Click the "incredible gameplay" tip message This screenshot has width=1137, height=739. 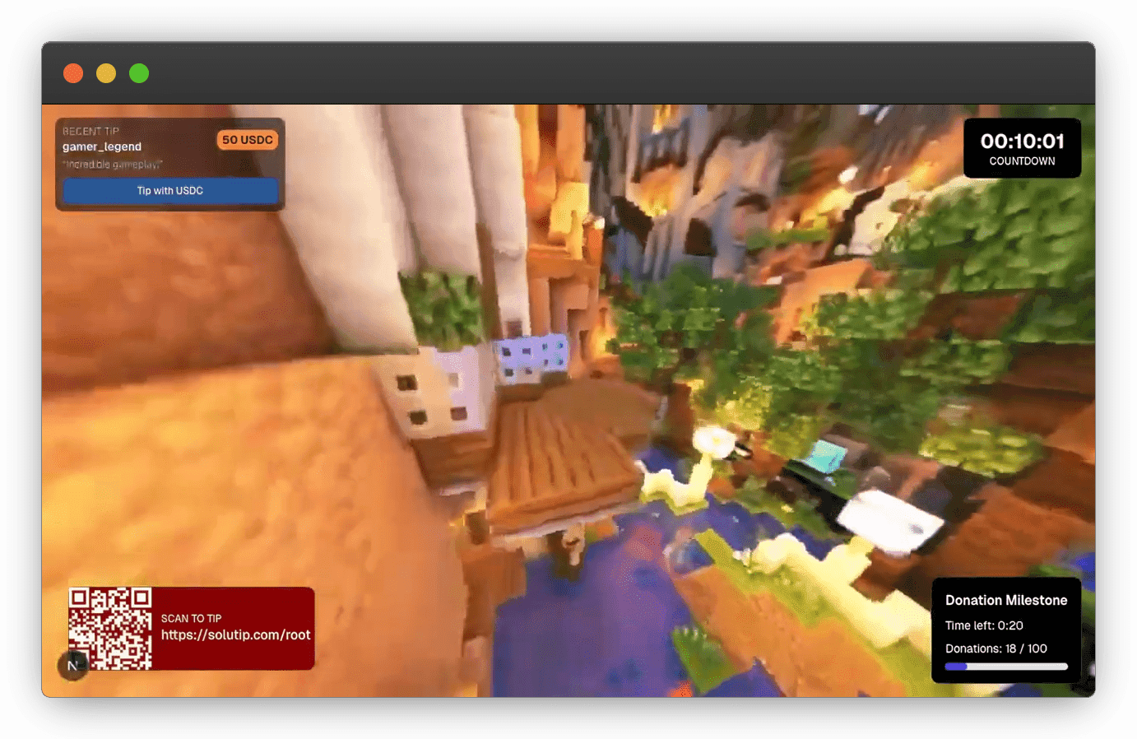click(x=113, y=165)
